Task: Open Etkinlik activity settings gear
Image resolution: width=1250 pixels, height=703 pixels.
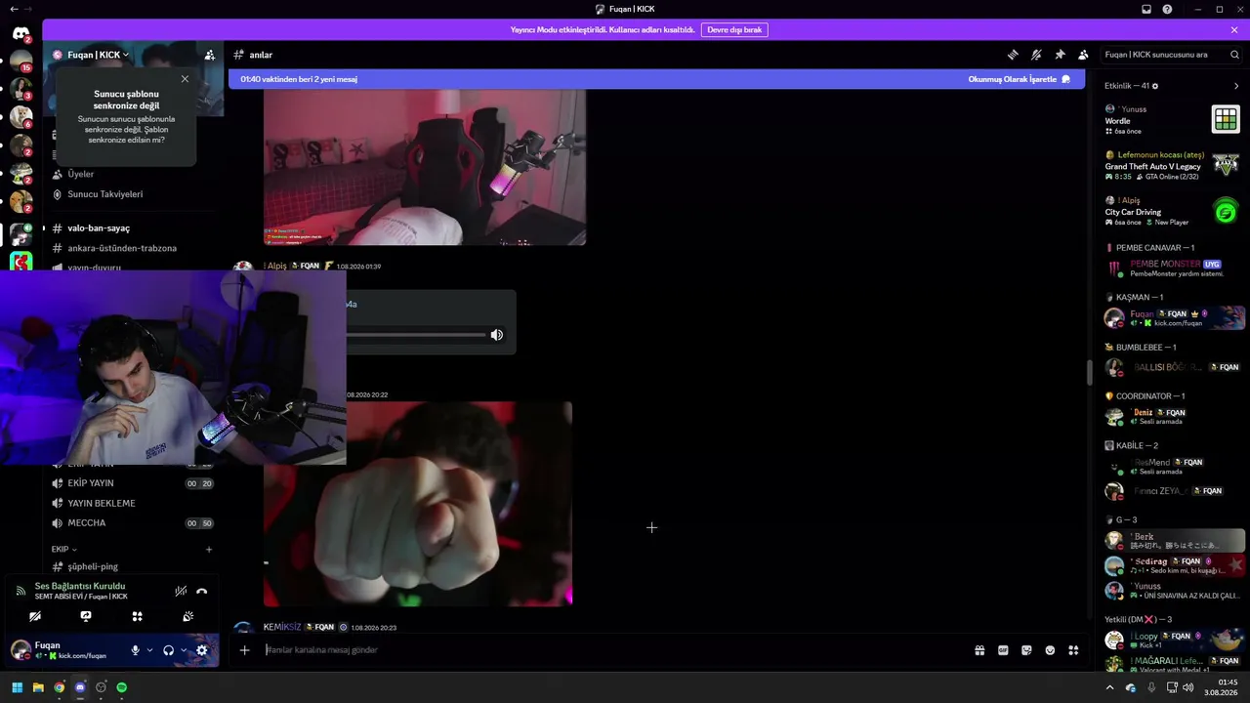Action: [x=1155, y=86]
